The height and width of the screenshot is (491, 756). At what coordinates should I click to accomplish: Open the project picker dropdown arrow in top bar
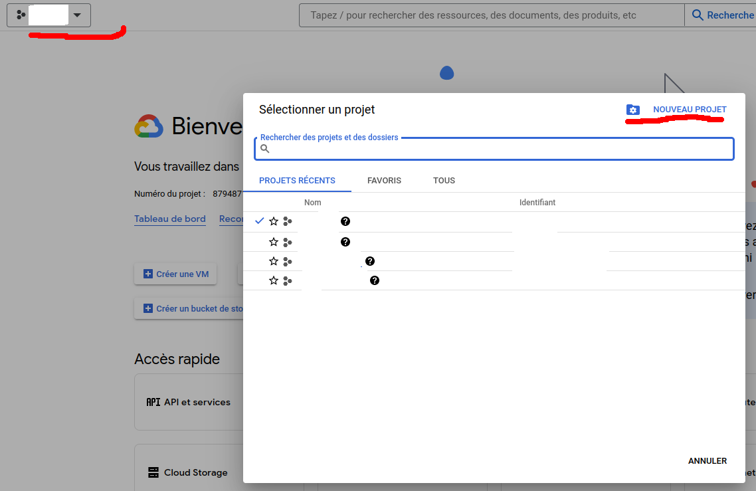coord(77,15)
